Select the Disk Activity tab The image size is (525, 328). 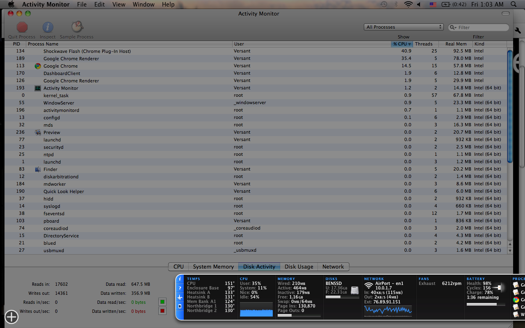coord(259,266)
